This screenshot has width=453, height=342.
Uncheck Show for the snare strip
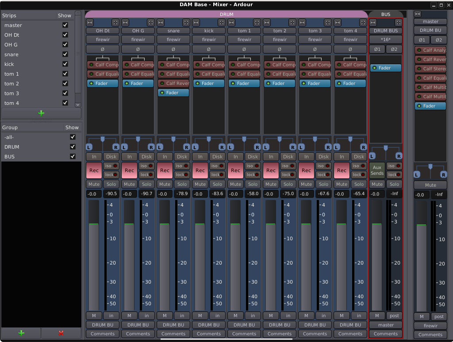pyautogui.click(x=65, y=54)
